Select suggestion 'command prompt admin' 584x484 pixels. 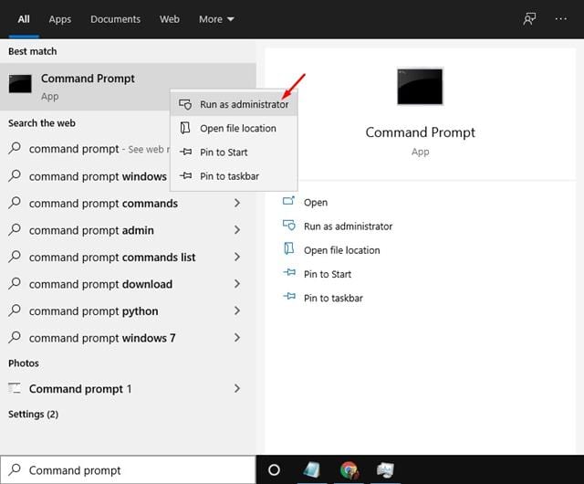128,230
